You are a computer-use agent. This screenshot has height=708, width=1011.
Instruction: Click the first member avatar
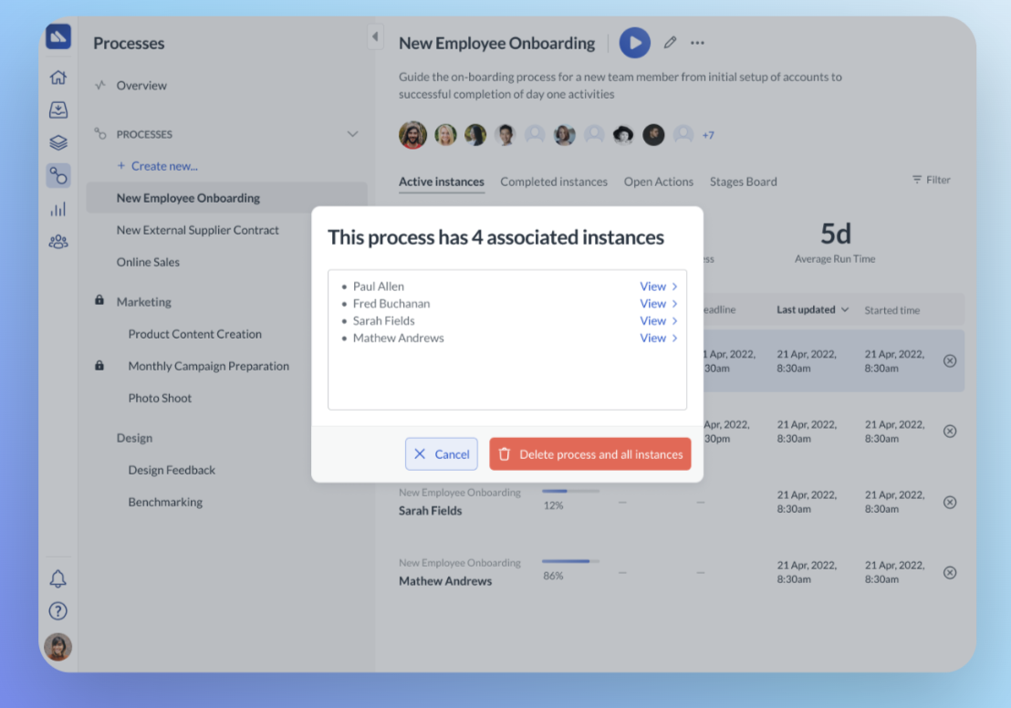pos(412,135)
